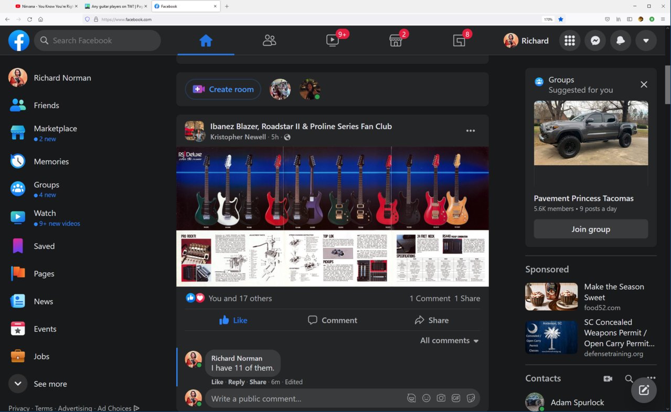Screen dimensions: 671x412
Task: Open the Firefox hamburger menu
Action: click(x=663, y=19)
